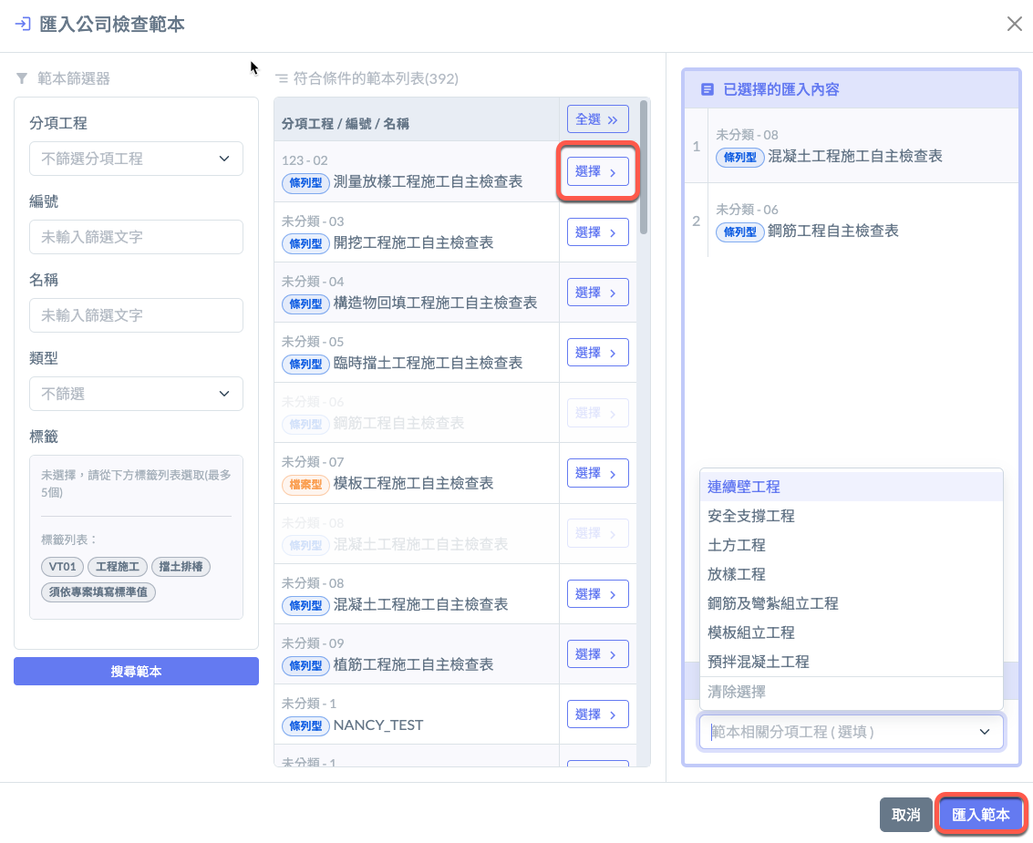Expand the 範本相關分項工程 combo box

852,732
